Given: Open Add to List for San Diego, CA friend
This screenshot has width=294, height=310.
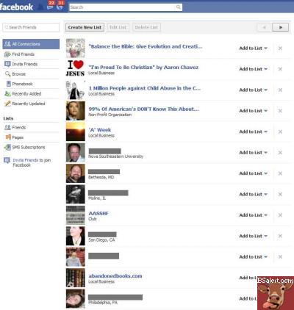Looking at the screenshot, I should (253, 236).
